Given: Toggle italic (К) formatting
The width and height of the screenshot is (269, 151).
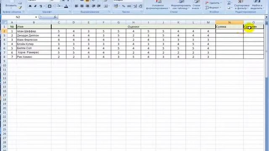Looking at the screenshot, I should click(x=35, y=6).
